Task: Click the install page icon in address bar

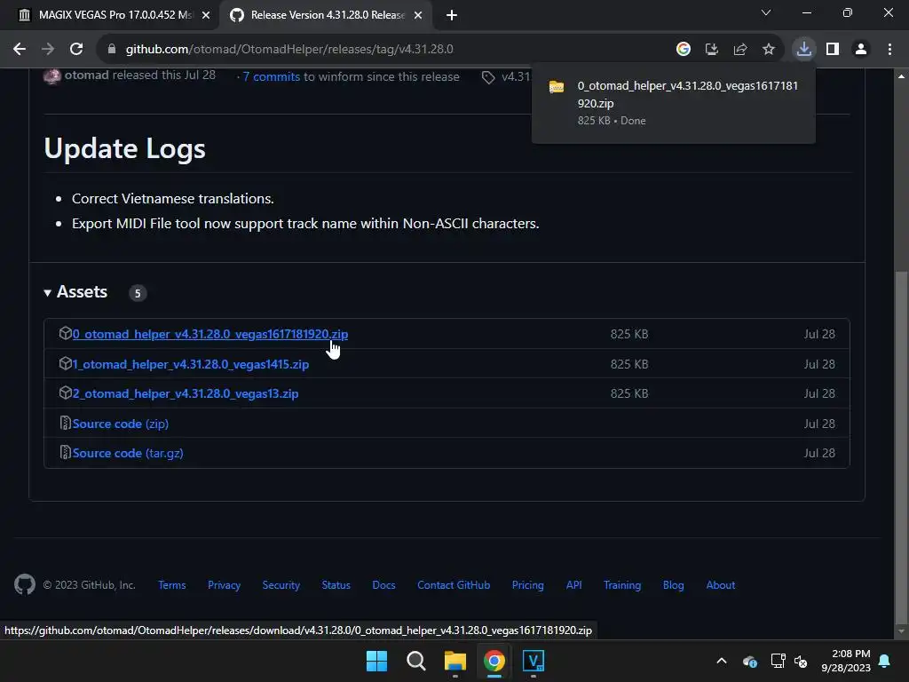Action: pos(711,50)
